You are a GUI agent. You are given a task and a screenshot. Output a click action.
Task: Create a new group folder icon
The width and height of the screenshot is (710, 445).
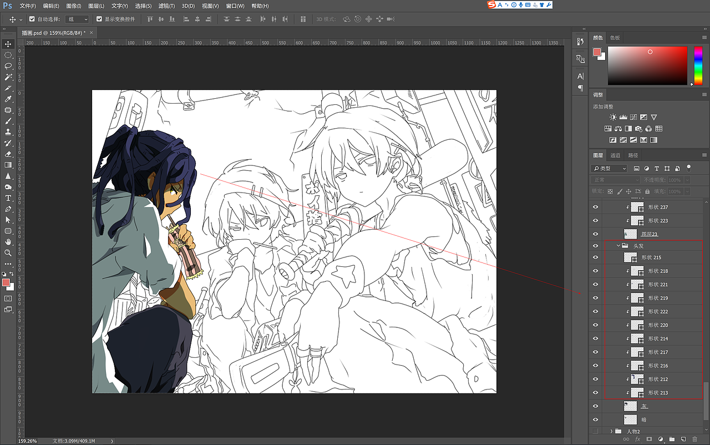pos(672,439)
